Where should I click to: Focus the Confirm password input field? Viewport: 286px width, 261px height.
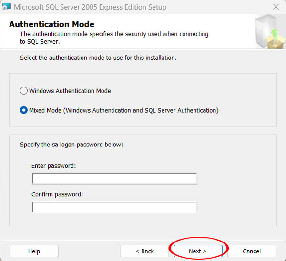[114, 207]
